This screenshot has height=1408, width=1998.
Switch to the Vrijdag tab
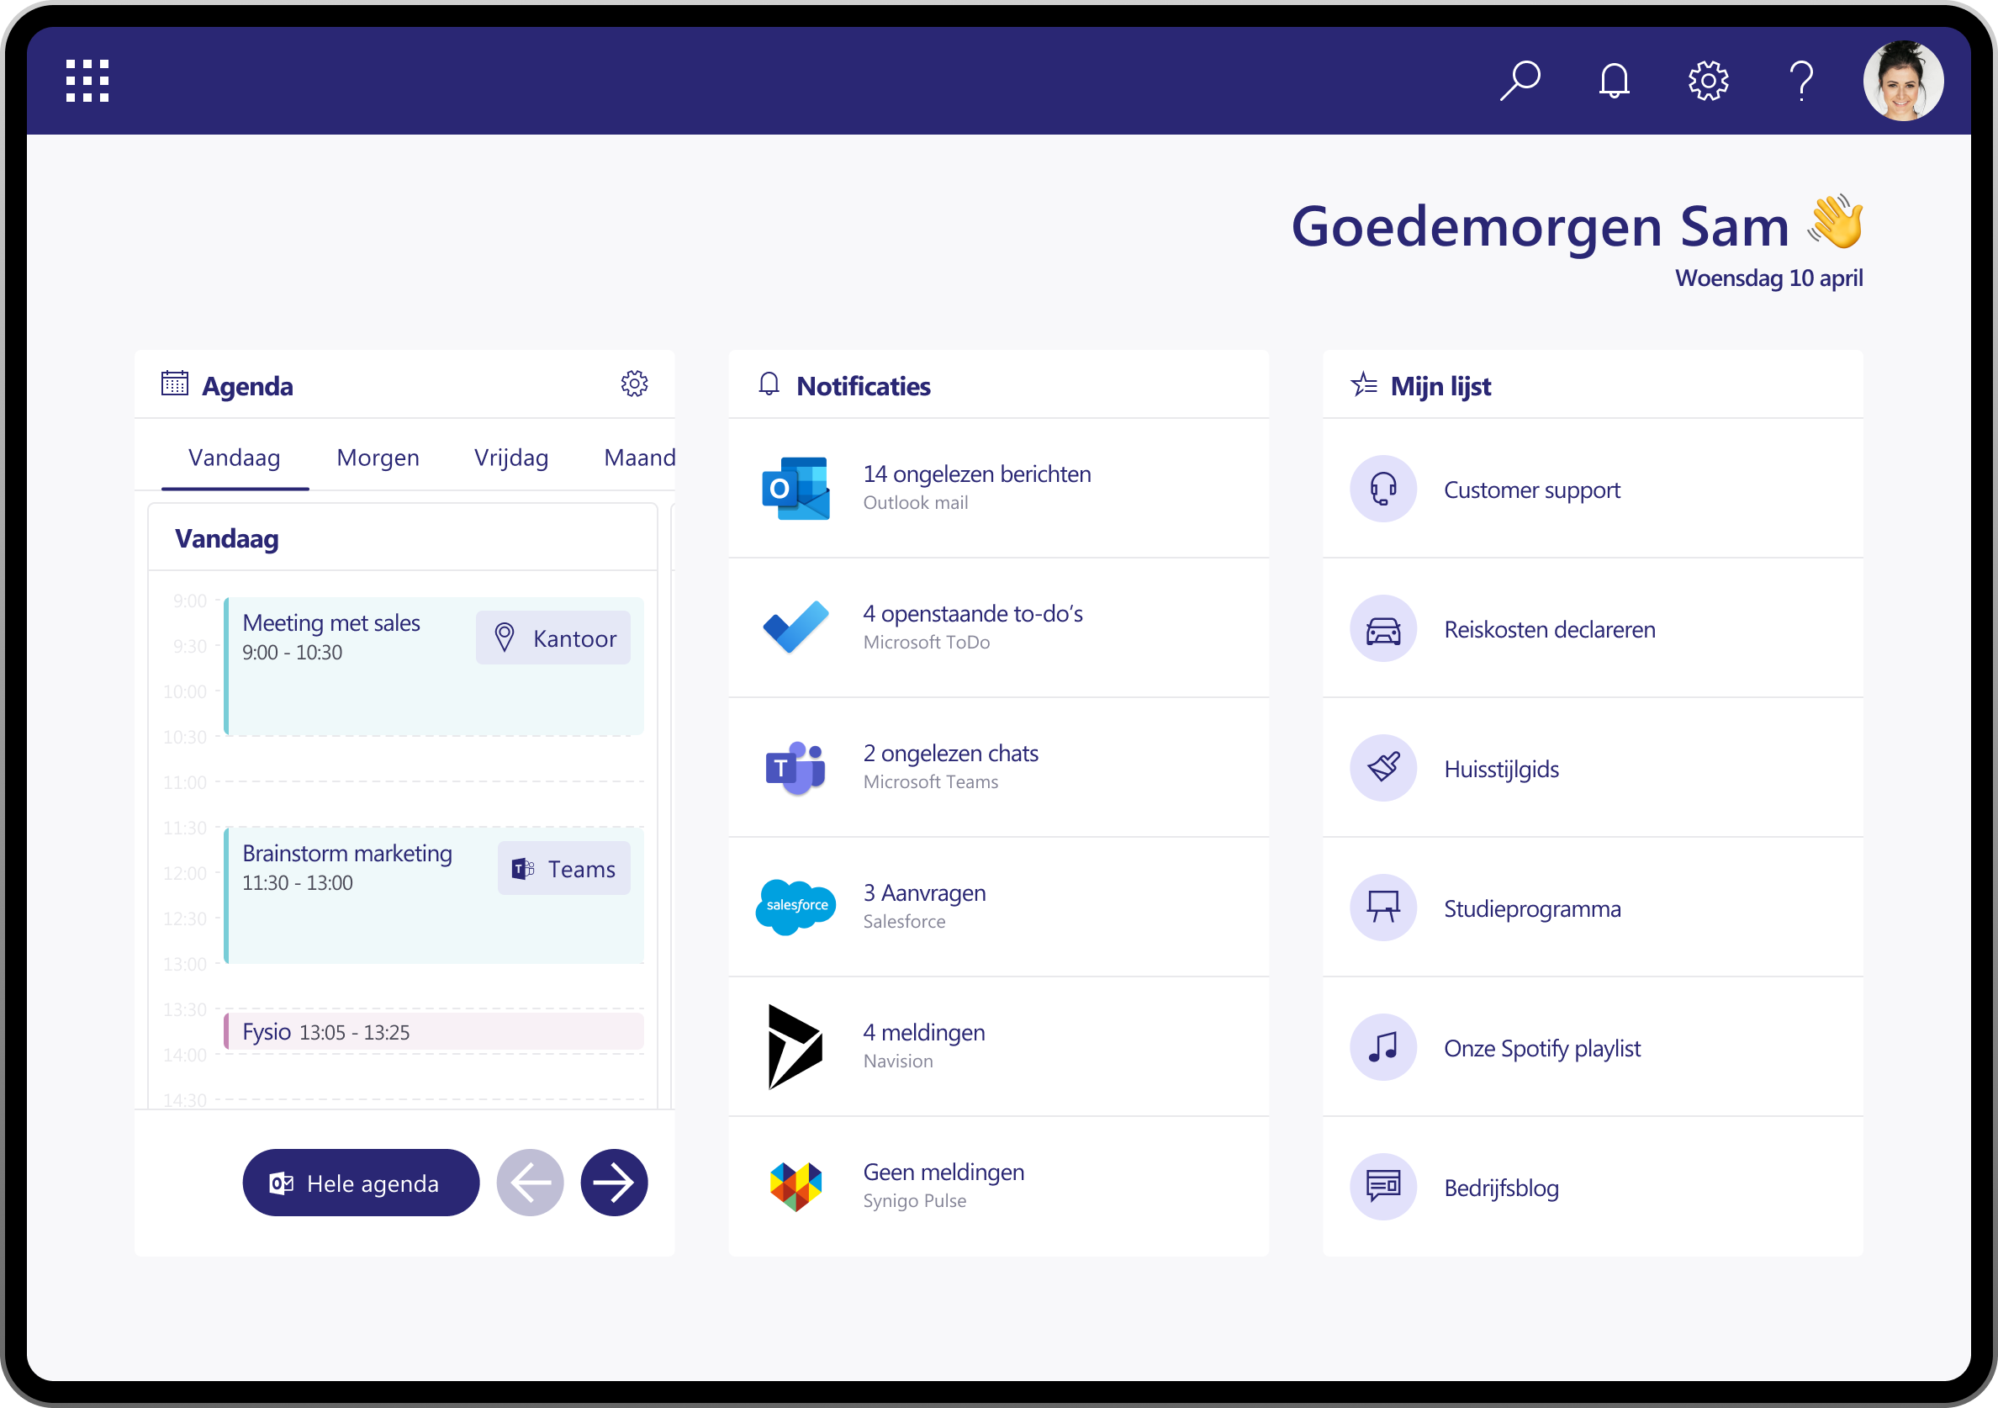511,458
